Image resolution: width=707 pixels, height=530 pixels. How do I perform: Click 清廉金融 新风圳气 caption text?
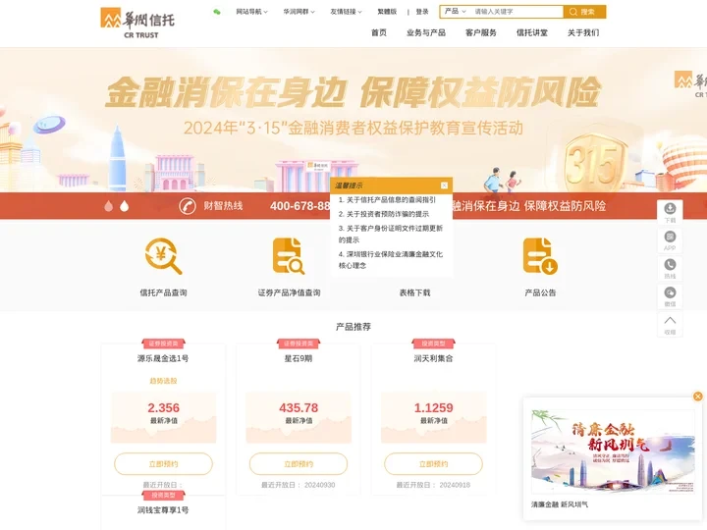(560, 504)
